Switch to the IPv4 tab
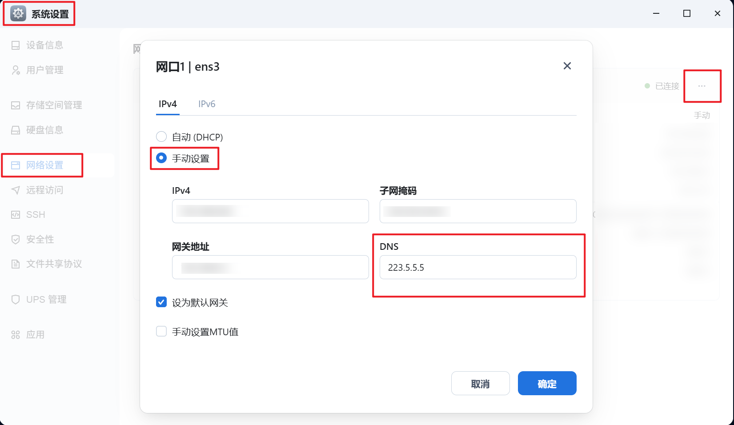 point(168,104)
